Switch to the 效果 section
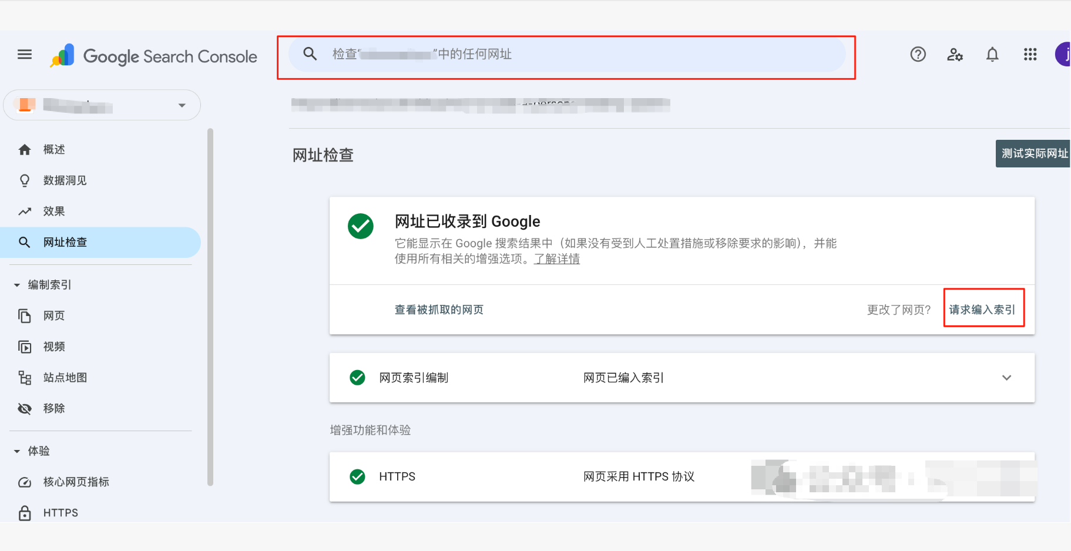 point(53,211)
